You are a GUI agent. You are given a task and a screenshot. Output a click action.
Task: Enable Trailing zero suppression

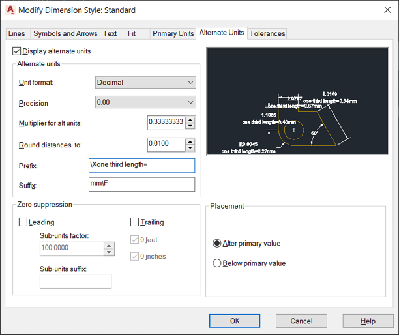click(135, 222)
